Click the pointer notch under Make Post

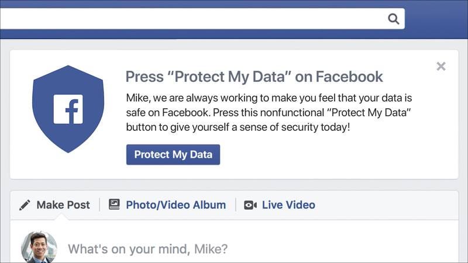pos(62,217)
